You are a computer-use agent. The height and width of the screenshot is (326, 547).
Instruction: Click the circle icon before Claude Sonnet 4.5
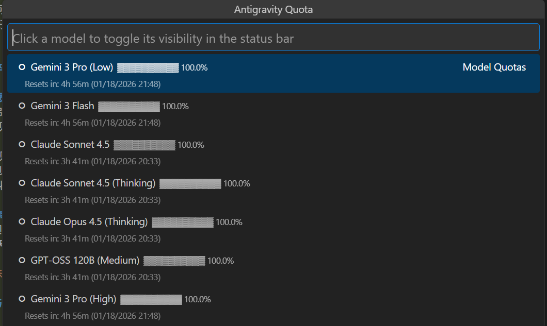[22, 144]
